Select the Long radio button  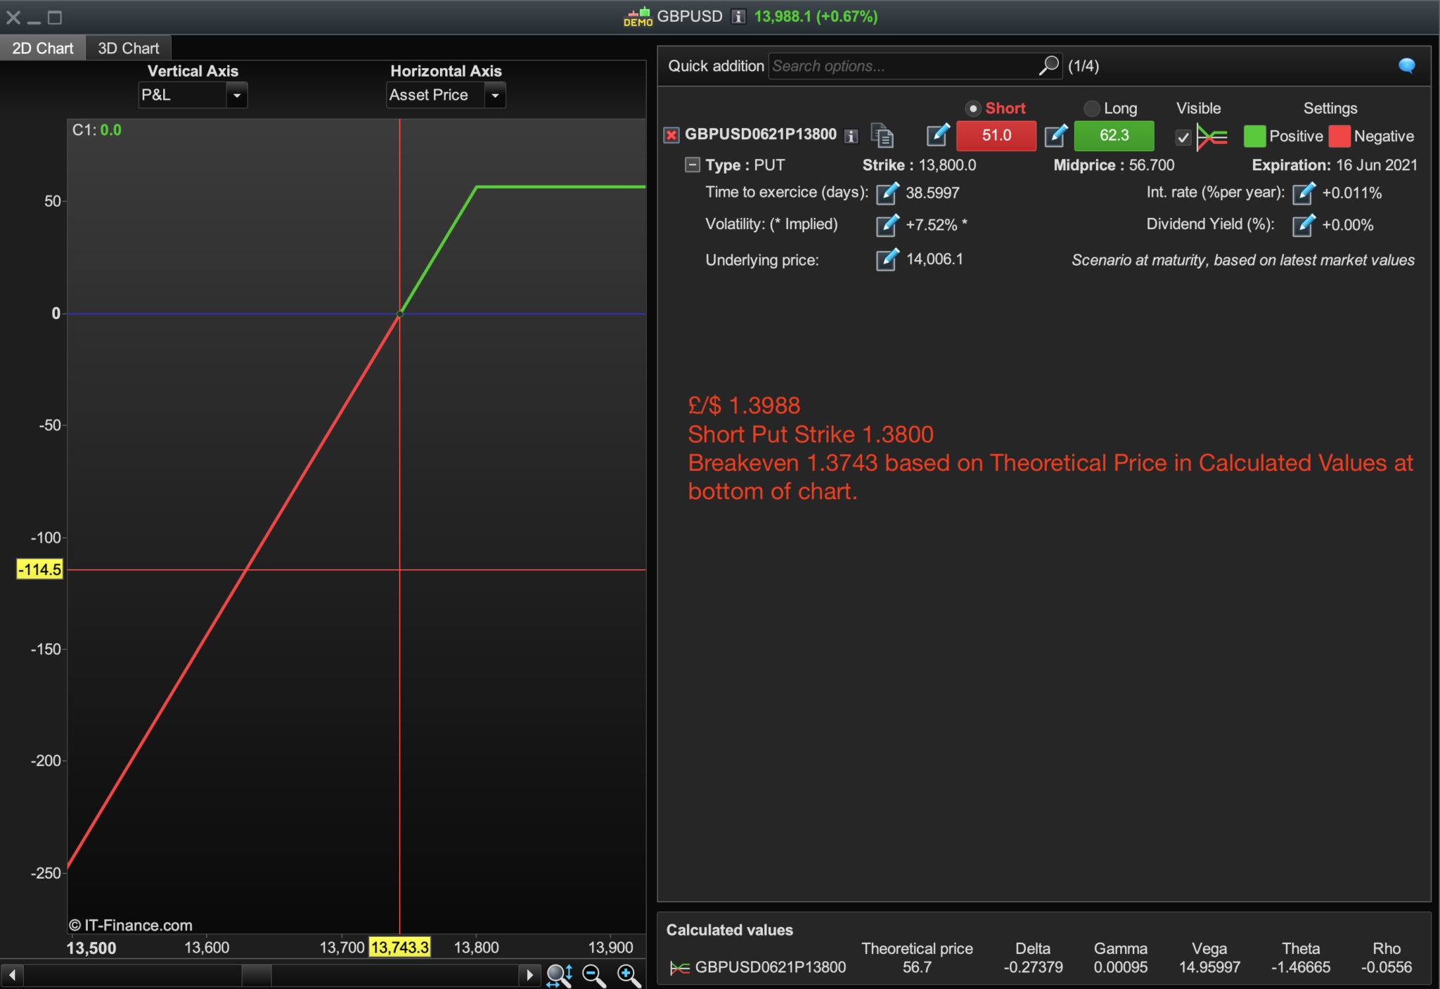pos(1091,108)
